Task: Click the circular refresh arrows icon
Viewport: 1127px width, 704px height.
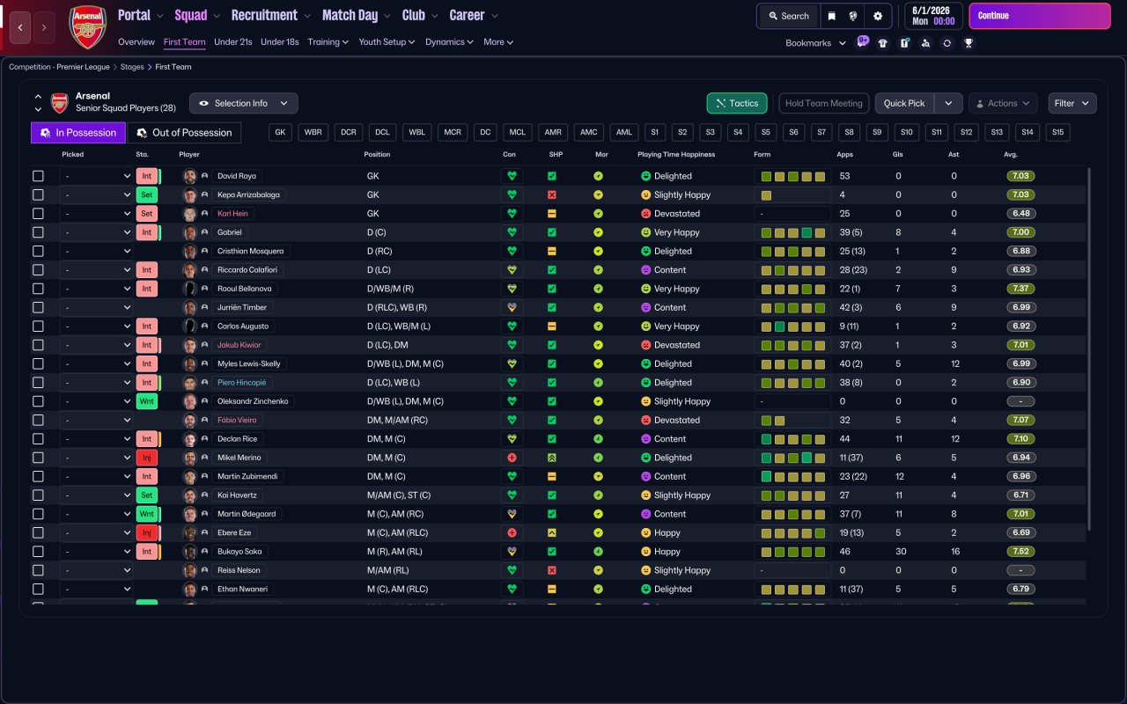Action: click(x=947, y=43)
